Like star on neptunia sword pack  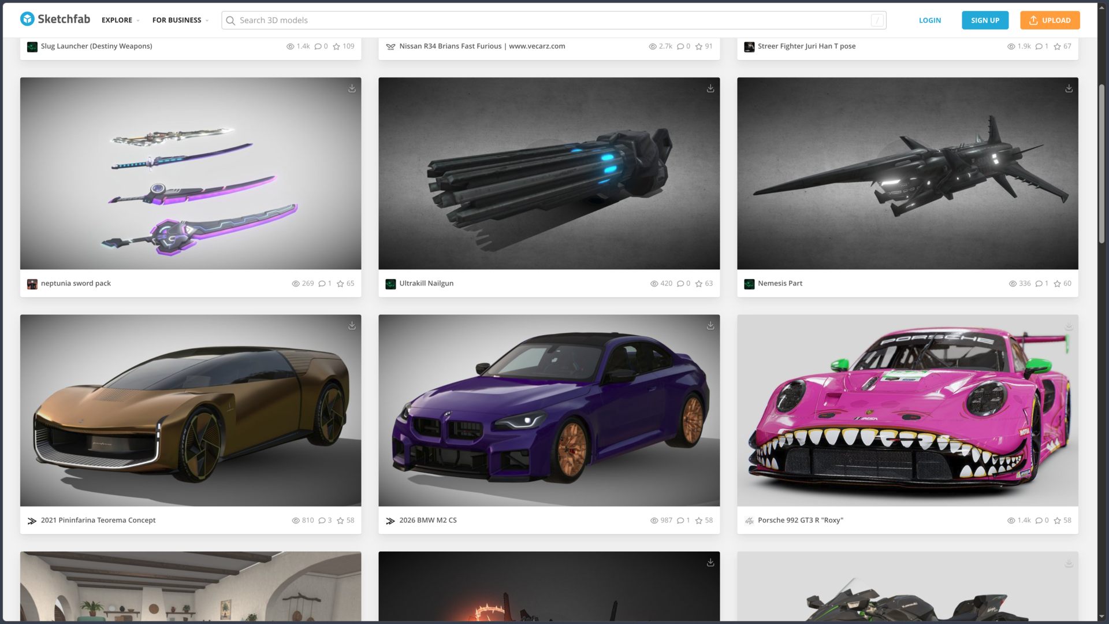point(340,284)
